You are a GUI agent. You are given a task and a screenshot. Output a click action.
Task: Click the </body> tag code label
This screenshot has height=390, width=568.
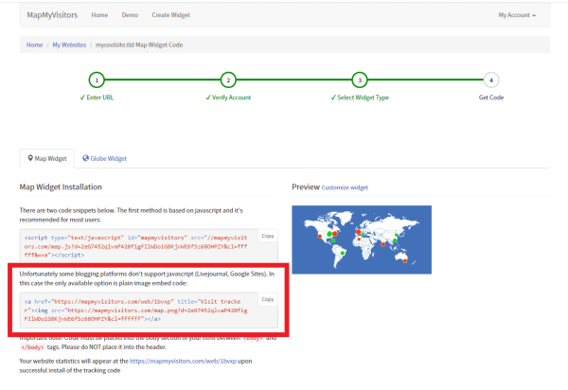(32, 347)
